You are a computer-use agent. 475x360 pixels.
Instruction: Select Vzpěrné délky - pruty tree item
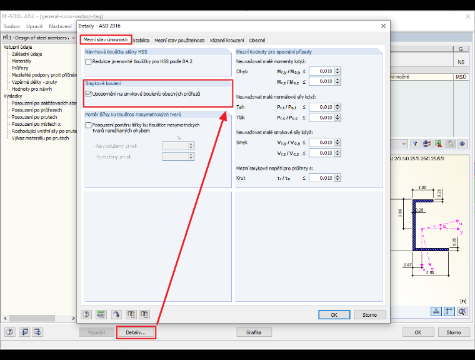click(x=34, y=82)
